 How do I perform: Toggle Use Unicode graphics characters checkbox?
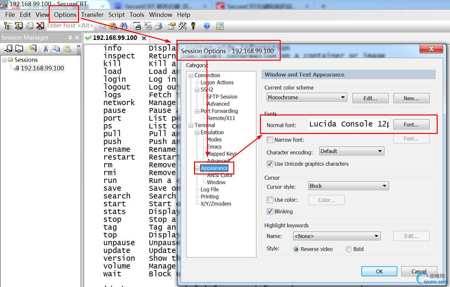tap(270, 164)
